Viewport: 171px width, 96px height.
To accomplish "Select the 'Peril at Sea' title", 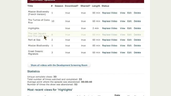I will pyautogui.click(x=34, y=40).
